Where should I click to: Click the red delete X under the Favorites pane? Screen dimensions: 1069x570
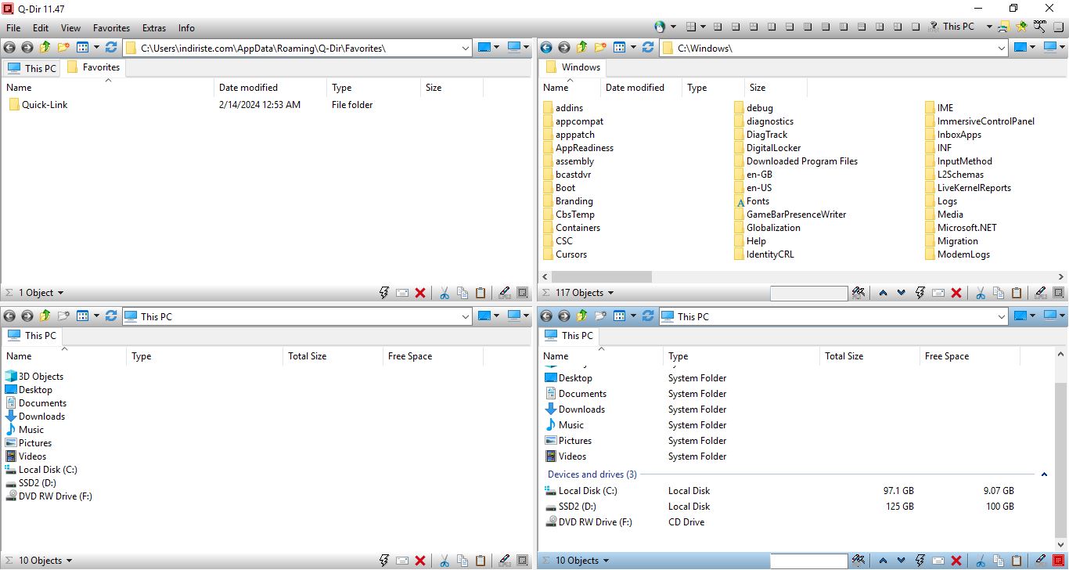[420, 293]
